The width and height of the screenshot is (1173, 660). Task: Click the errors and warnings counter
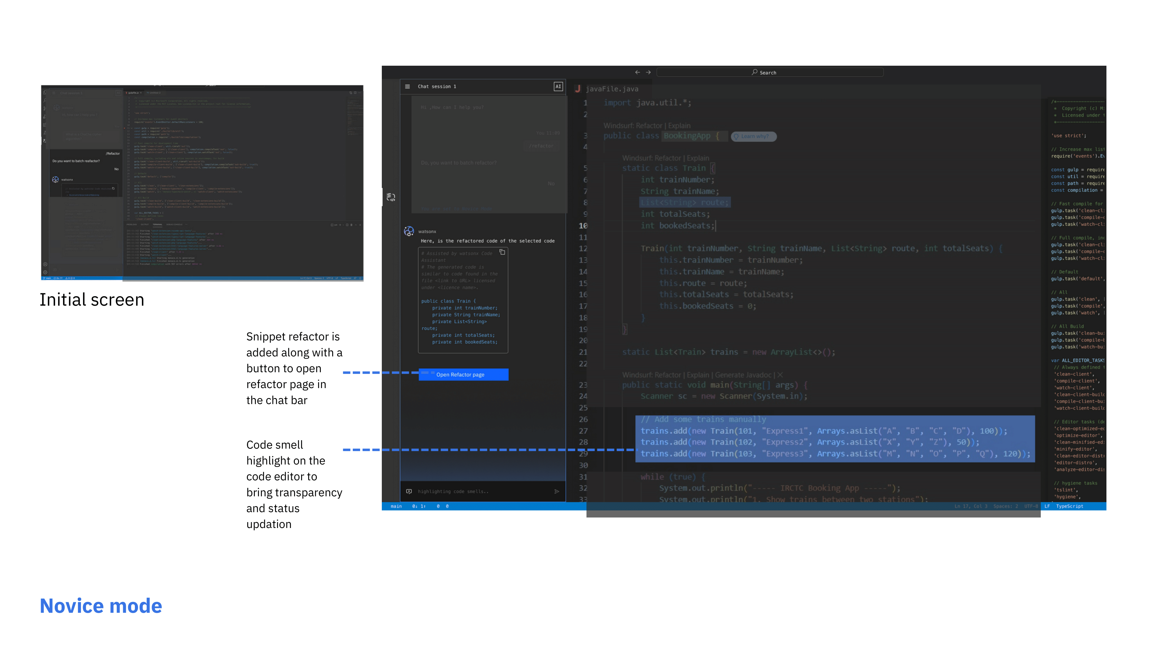pos(442,507)
